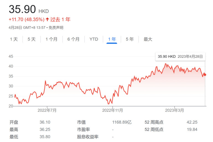The width and height of the screenshot is (213, 142).
Task: Click the 开盘 value 36.10
Action: tap(45, 122)
